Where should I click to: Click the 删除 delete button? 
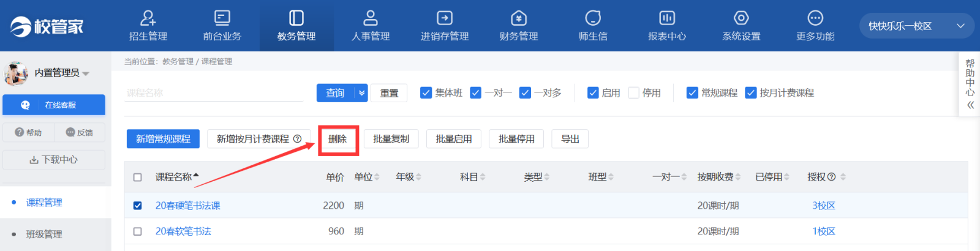(337, 139)
